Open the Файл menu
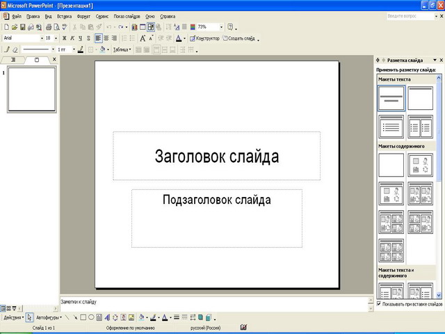 [x=17, y=17]
